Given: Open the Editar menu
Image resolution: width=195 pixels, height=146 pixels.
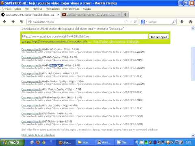Looking at the screenshot, I should 17,9.
